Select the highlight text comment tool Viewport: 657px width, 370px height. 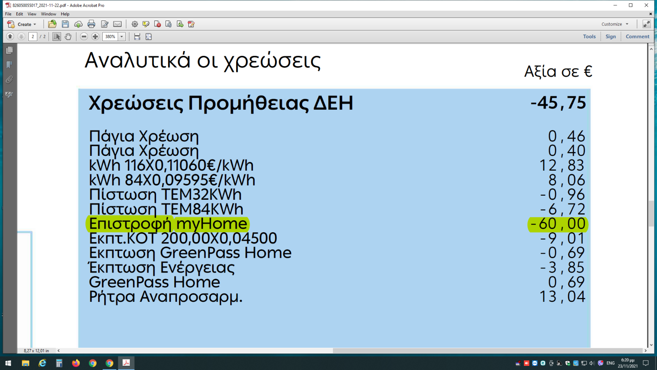tap(146, 24)
